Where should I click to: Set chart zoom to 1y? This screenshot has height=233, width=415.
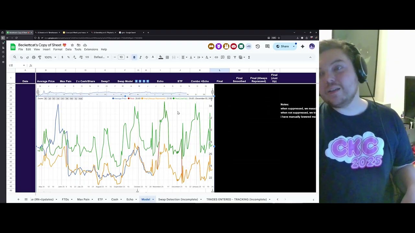click(x=76, y=98)
